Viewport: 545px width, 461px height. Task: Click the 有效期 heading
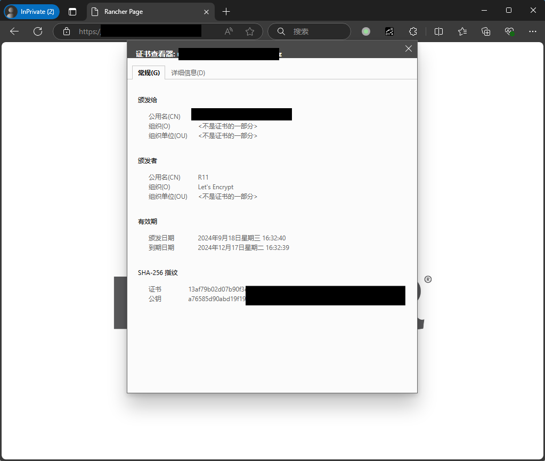coord(148,222)
